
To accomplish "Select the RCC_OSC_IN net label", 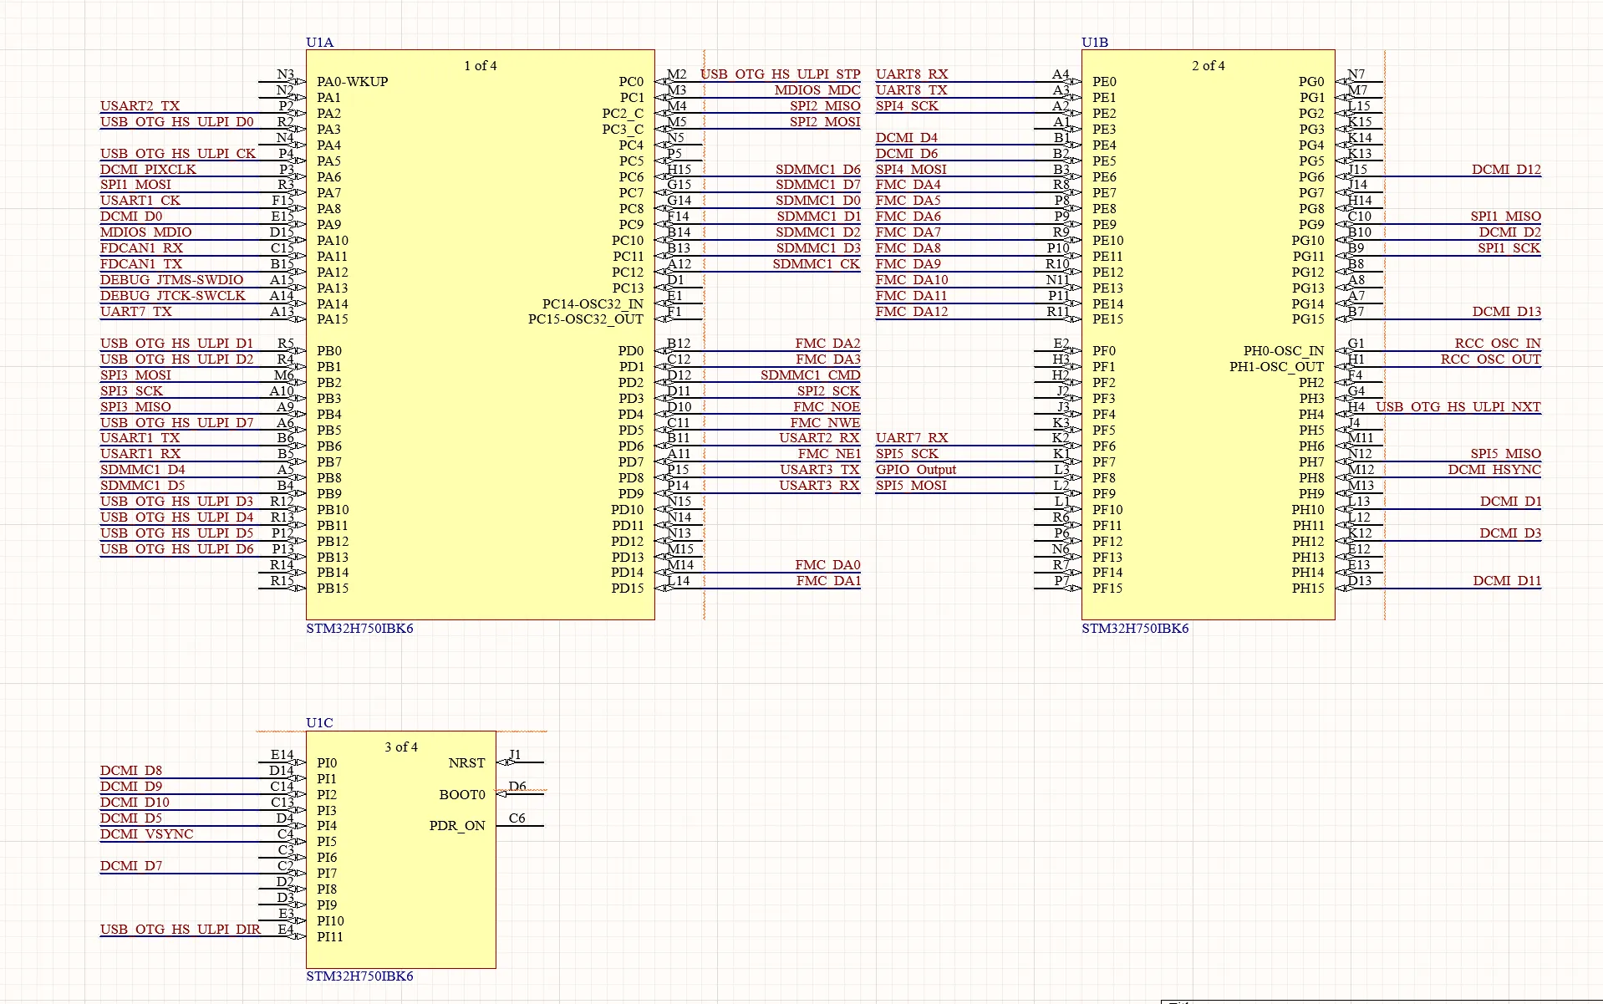I will (1498, 343).
